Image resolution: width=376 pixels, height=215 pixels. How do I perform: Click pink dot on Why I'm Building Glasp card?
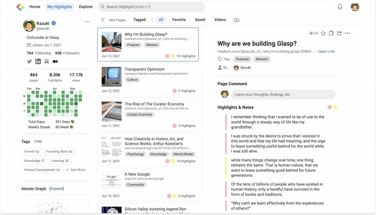[167, 56]
